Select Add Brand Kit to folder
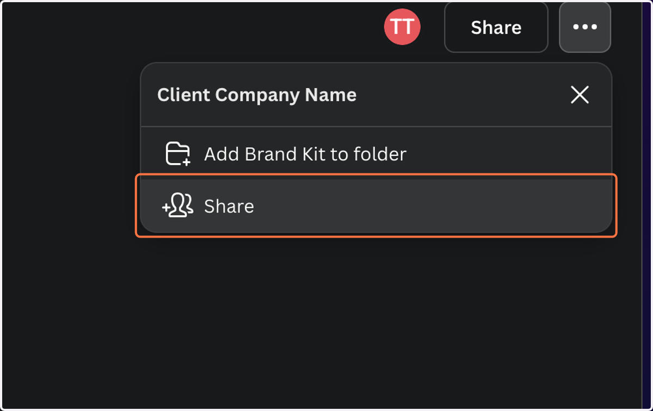This screenshot has width=653, height=411. [x=376, y=154]
